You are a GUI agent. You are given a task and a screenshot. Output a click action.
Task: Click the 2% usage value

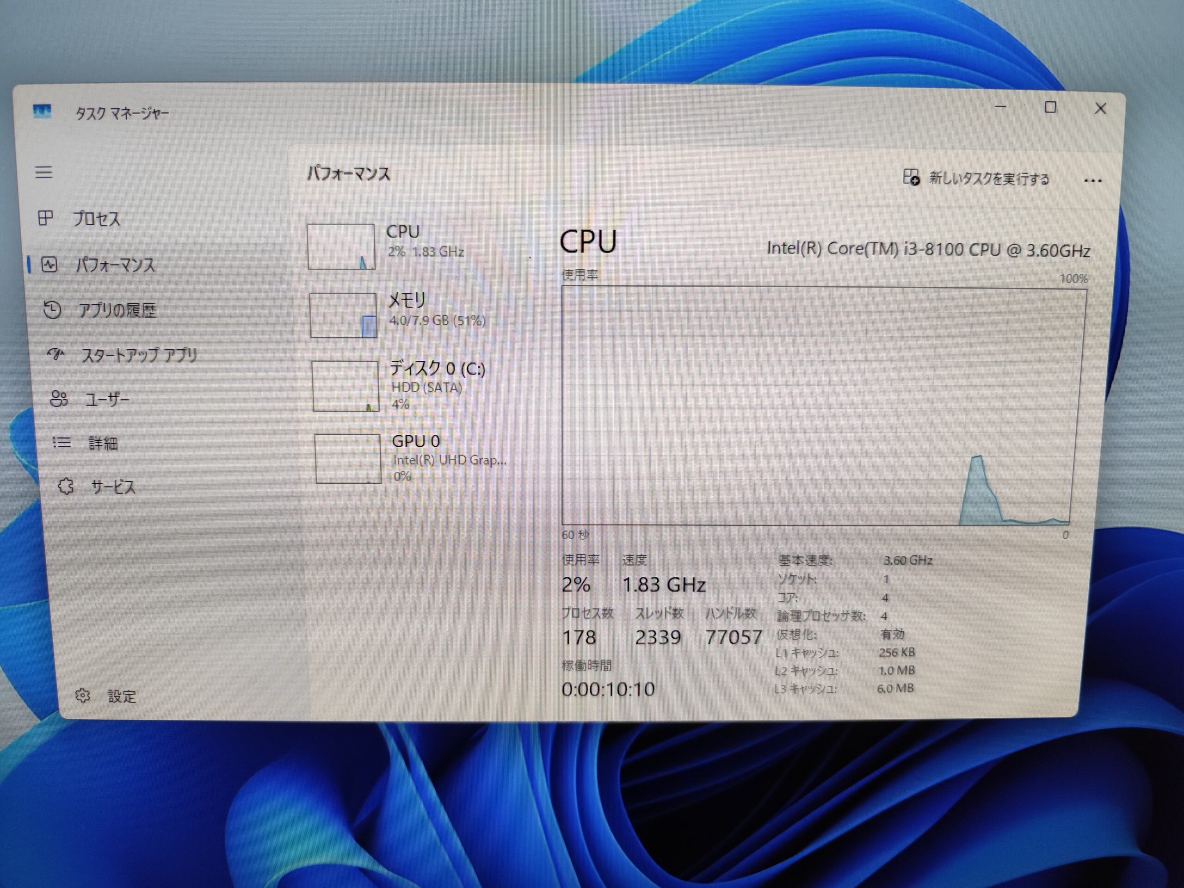pyautogui.click(x=576, y=584)
